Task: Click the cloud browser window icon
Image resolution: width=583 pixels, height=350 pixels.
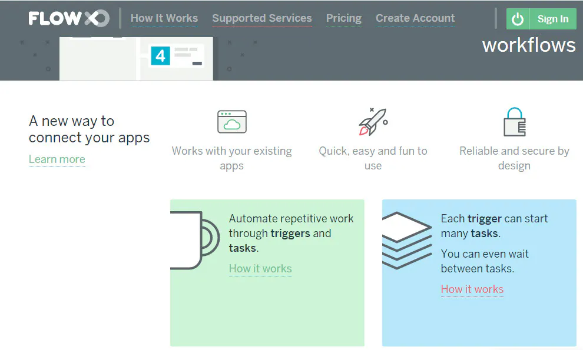Action: (232, 122)
